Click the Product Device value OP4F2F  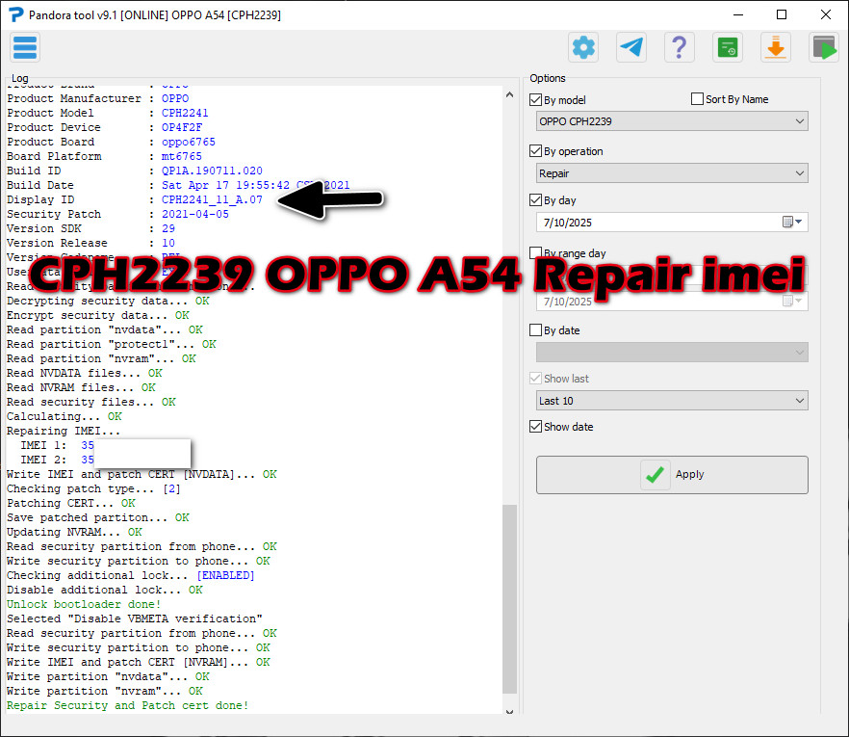tap(181, 127)
